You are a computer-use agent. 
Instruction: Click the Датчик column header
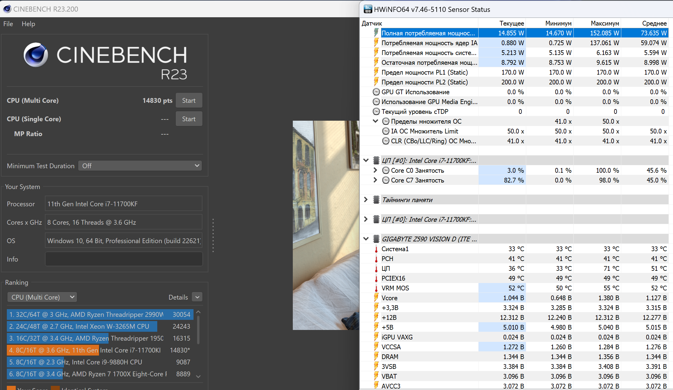click(x=419, y=23)
